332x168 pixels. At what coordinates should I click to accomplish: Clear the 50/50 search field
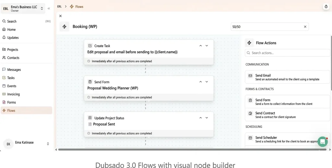[305, 27]
